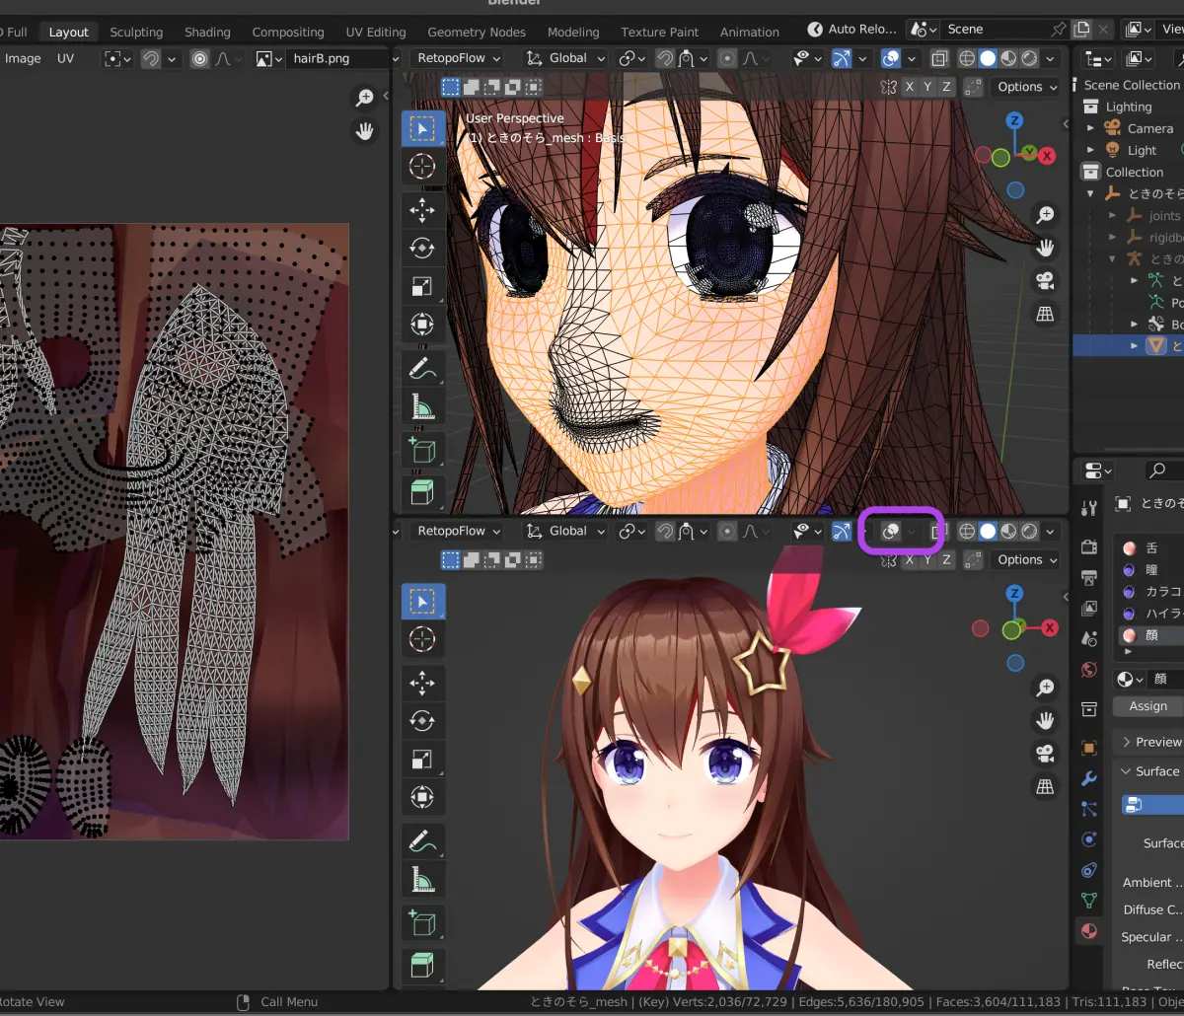Open the World properties tab

coord(1089,670)
